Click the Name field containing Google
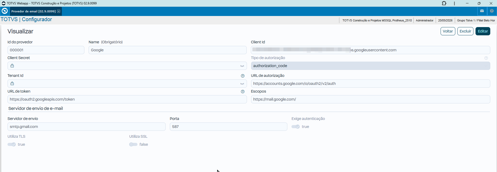 coord(167,50)
